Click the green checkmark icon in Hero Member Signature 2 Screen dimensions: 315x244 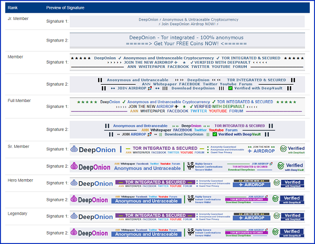click(x=276, y=199)
